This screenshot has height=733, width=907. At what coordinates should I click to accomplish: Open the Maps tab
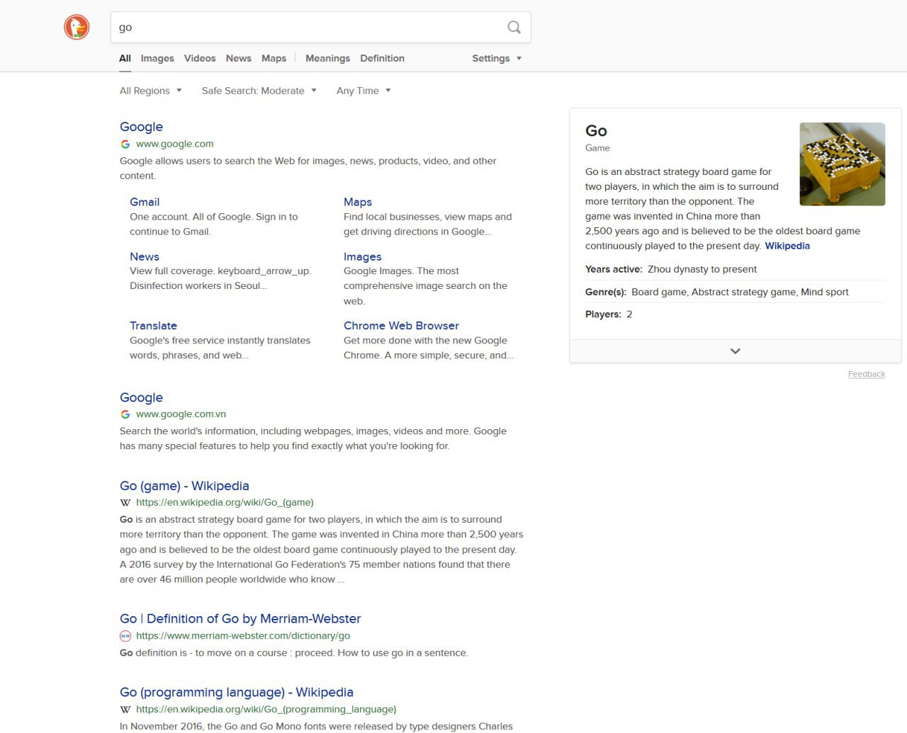tap(274, 58)
